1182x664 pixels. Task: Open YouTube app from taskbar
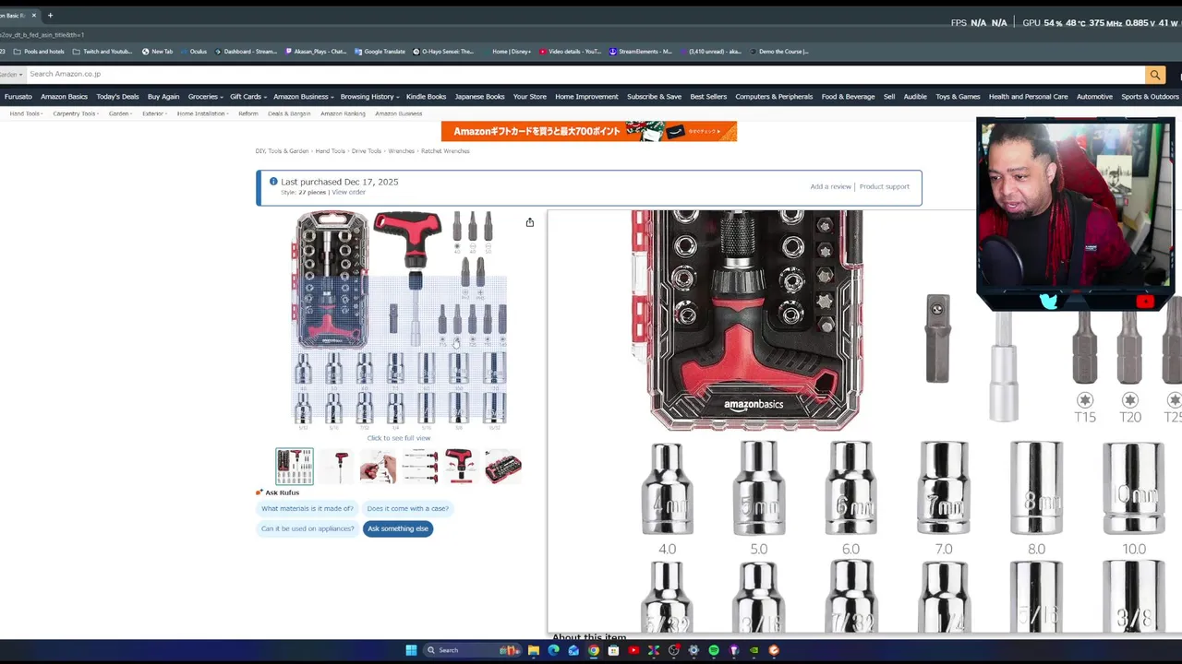(x=633, y=650)
